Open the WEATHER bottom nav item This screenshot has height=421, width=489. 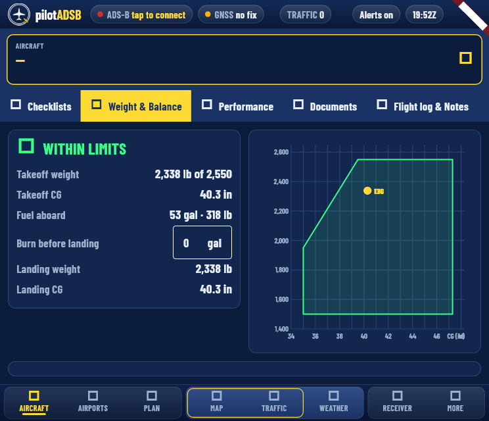(x=333, y=403)
